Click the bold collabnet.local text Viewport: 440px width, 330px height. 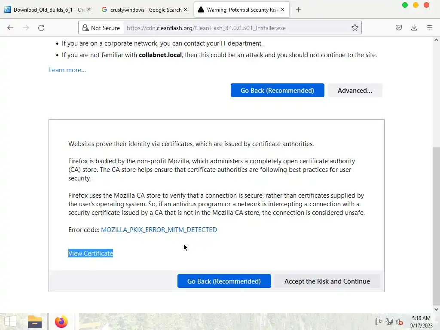click(x=160, y=55)
